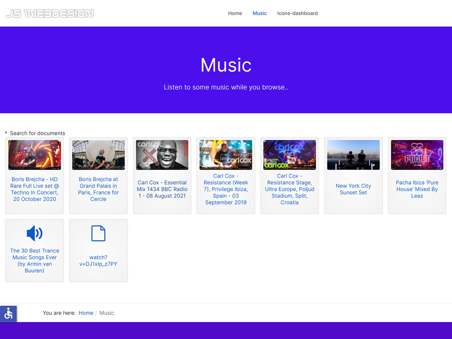Click the blank document file icon
The height and width of the screenshot is (339, 452).
[x=98, y=233]
